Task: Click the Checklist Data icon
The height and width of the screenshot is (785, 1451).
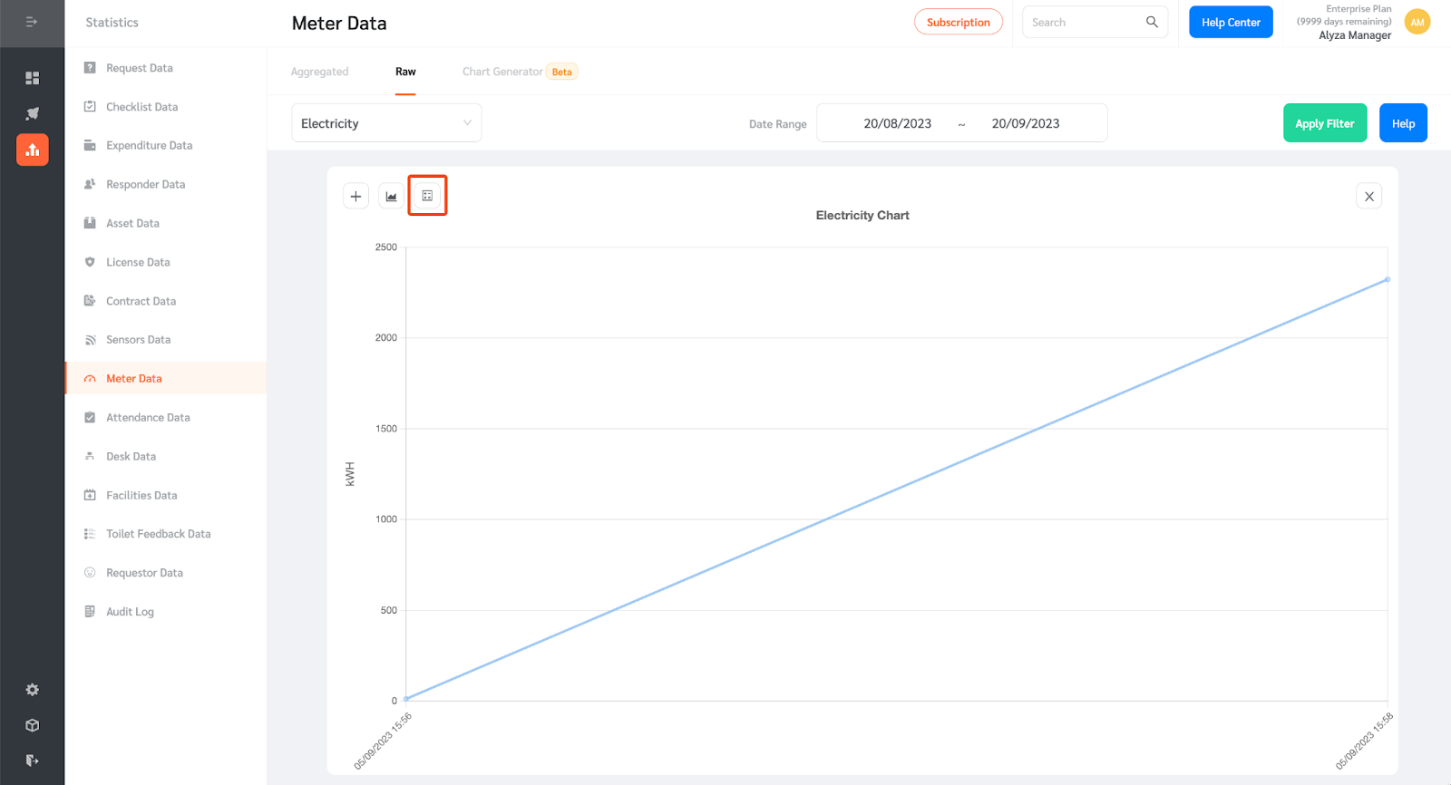Action: (90, 107)
